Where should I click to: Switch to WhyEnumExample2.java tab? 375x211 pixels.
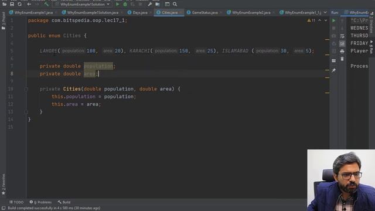click(x=251, y=12)
